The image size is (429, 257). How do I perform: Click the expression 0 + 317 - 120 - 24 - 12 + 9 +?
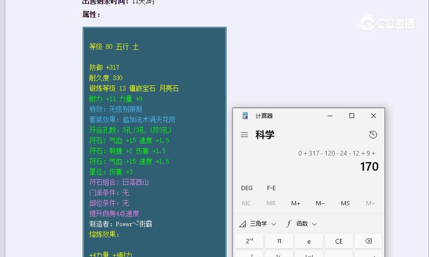pos(337,153)
